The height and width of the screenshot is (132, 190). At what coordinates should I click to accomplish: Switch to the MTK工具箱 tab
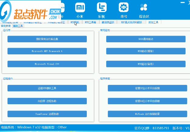(90, 22)
